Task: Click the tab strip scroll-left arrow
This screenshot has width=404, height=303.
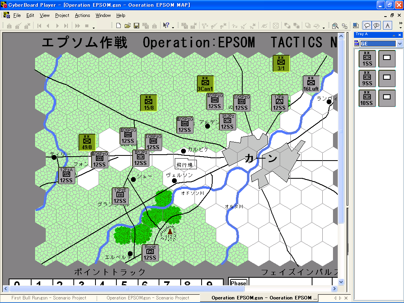Action: pyautogui.click(x=335, y=298)
